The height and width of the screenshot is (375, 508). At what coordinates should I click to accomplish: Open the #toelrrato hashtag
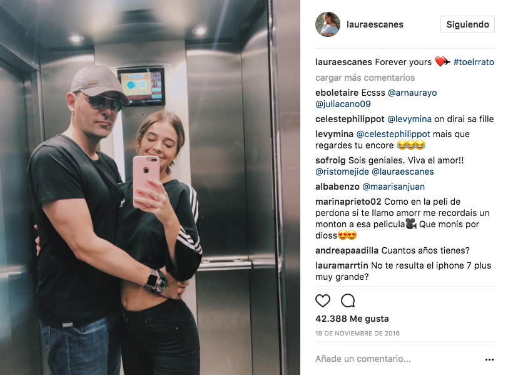click(474, 62)
